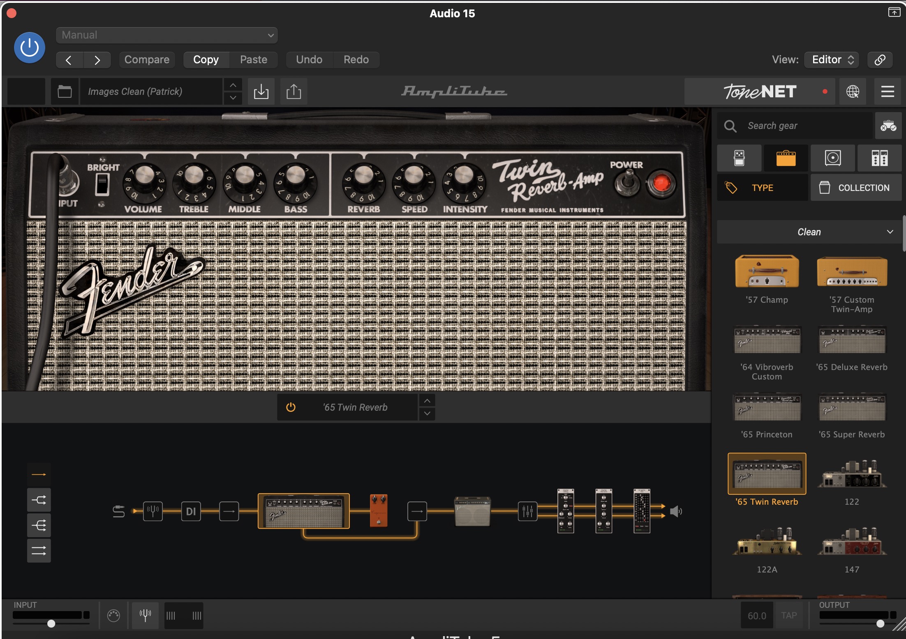Click the up chevron beside '65 Twin Reverb
906x639 pixels.
point(427,401)
